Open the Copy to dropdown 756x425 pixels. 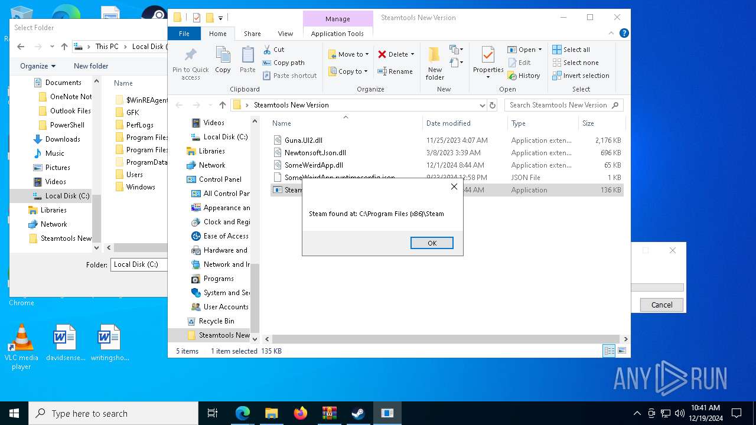tap(348, 71)
